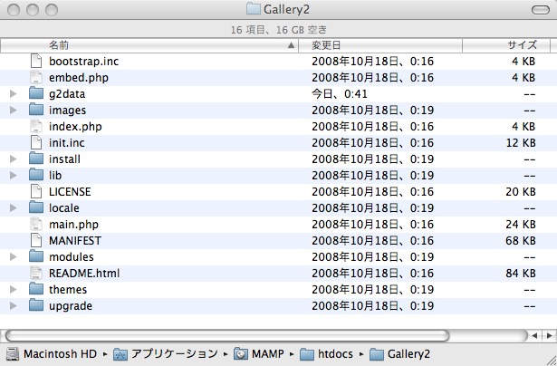Select the MANIFEST file name

(75, 241)
